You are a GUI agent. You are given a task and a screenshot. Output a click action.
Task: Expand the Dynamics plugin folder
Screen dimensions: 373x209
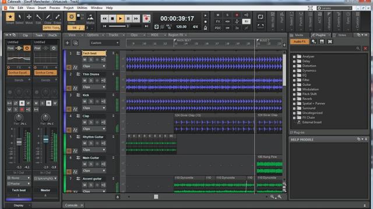(x=294, y=71)
